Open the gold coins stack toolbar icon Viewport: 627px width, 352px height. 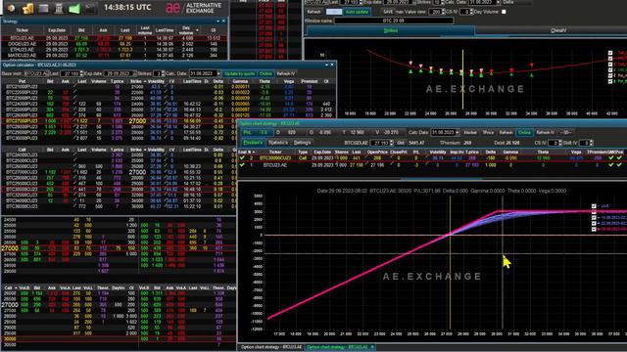(x=27, y=8)
